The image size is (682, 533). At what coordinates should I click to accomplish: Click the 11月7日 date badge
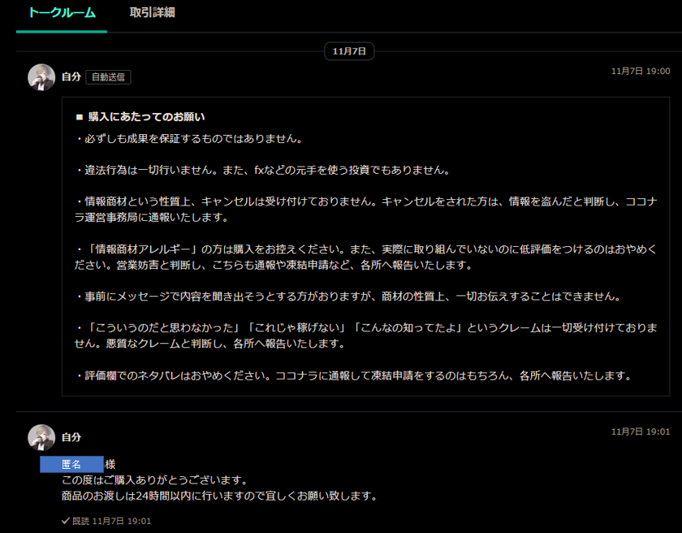coord(347,50)
